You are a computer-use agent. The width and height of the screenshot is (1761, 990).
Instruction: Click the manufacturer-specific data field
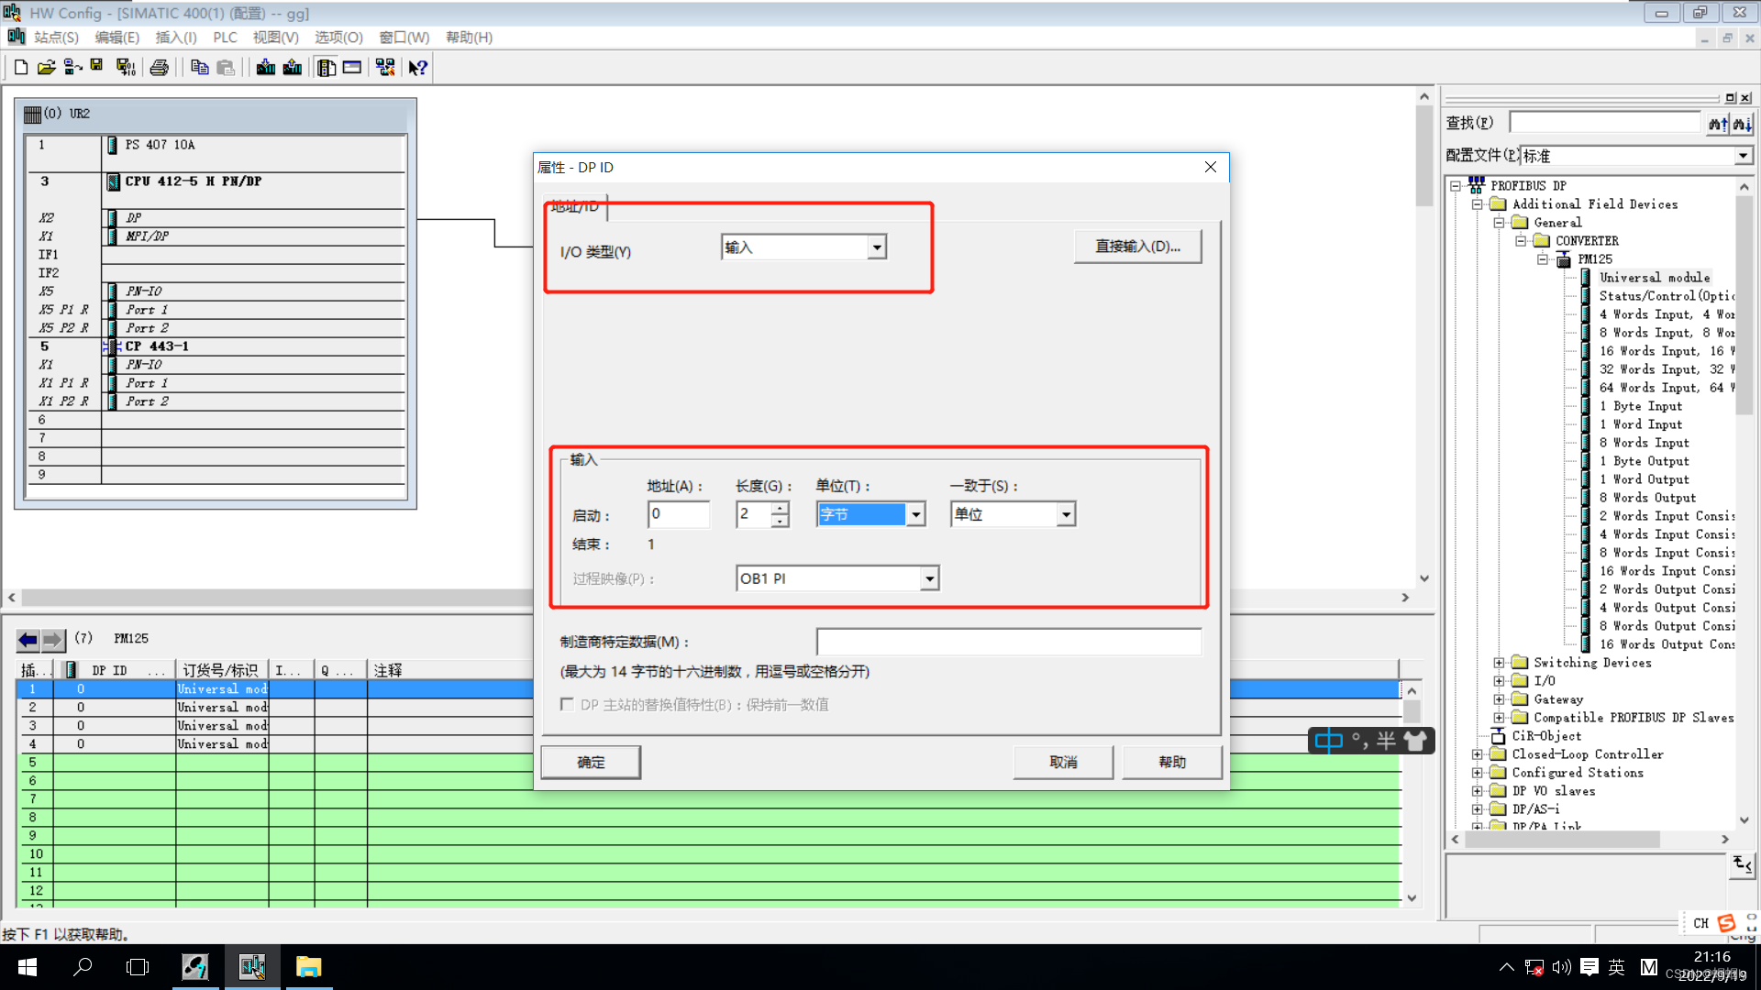tap(1009, 642)
